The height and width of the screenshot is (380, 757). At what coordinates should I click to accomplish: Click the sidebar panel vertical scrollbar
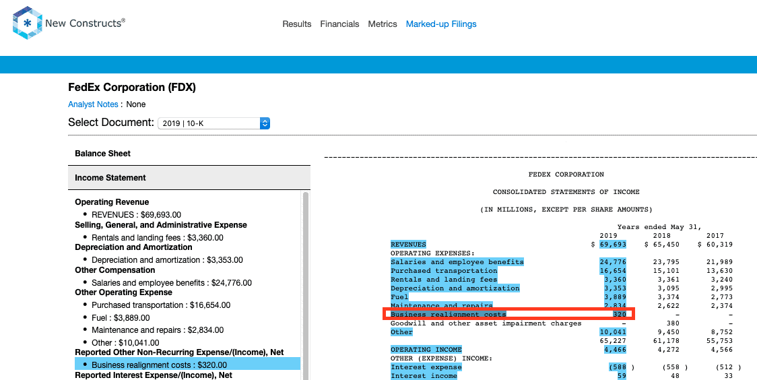[305, 285]
